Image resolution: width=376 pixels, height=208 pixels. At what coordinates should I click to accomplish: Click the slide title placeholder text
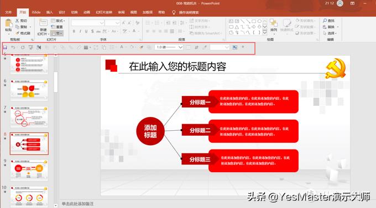[177, 67]
